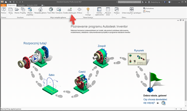Click quick access Undo arrow
187x111 pixels.
[x=17, y=2]
